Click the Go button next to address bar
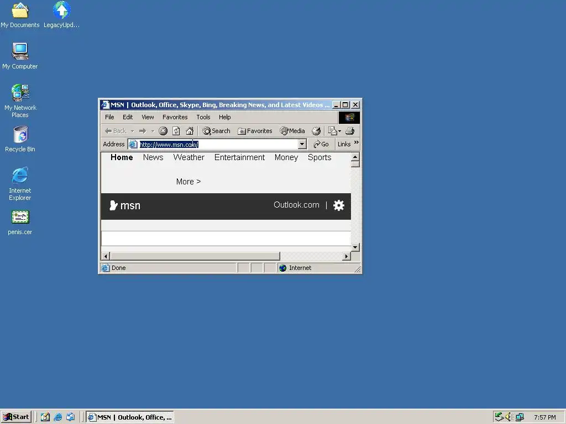 coord(321,144)
